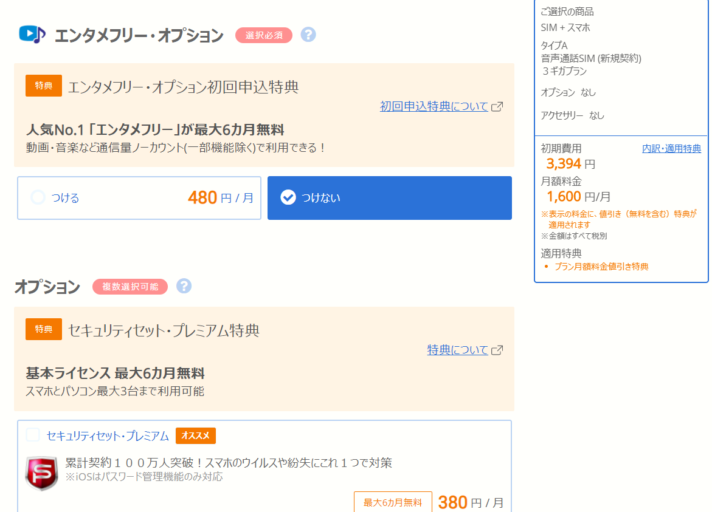Click heading 基本ライセンス 最大6カ月無料
Image resolution: width=712 pixels, height=512 pixels.
pos(116,374)
